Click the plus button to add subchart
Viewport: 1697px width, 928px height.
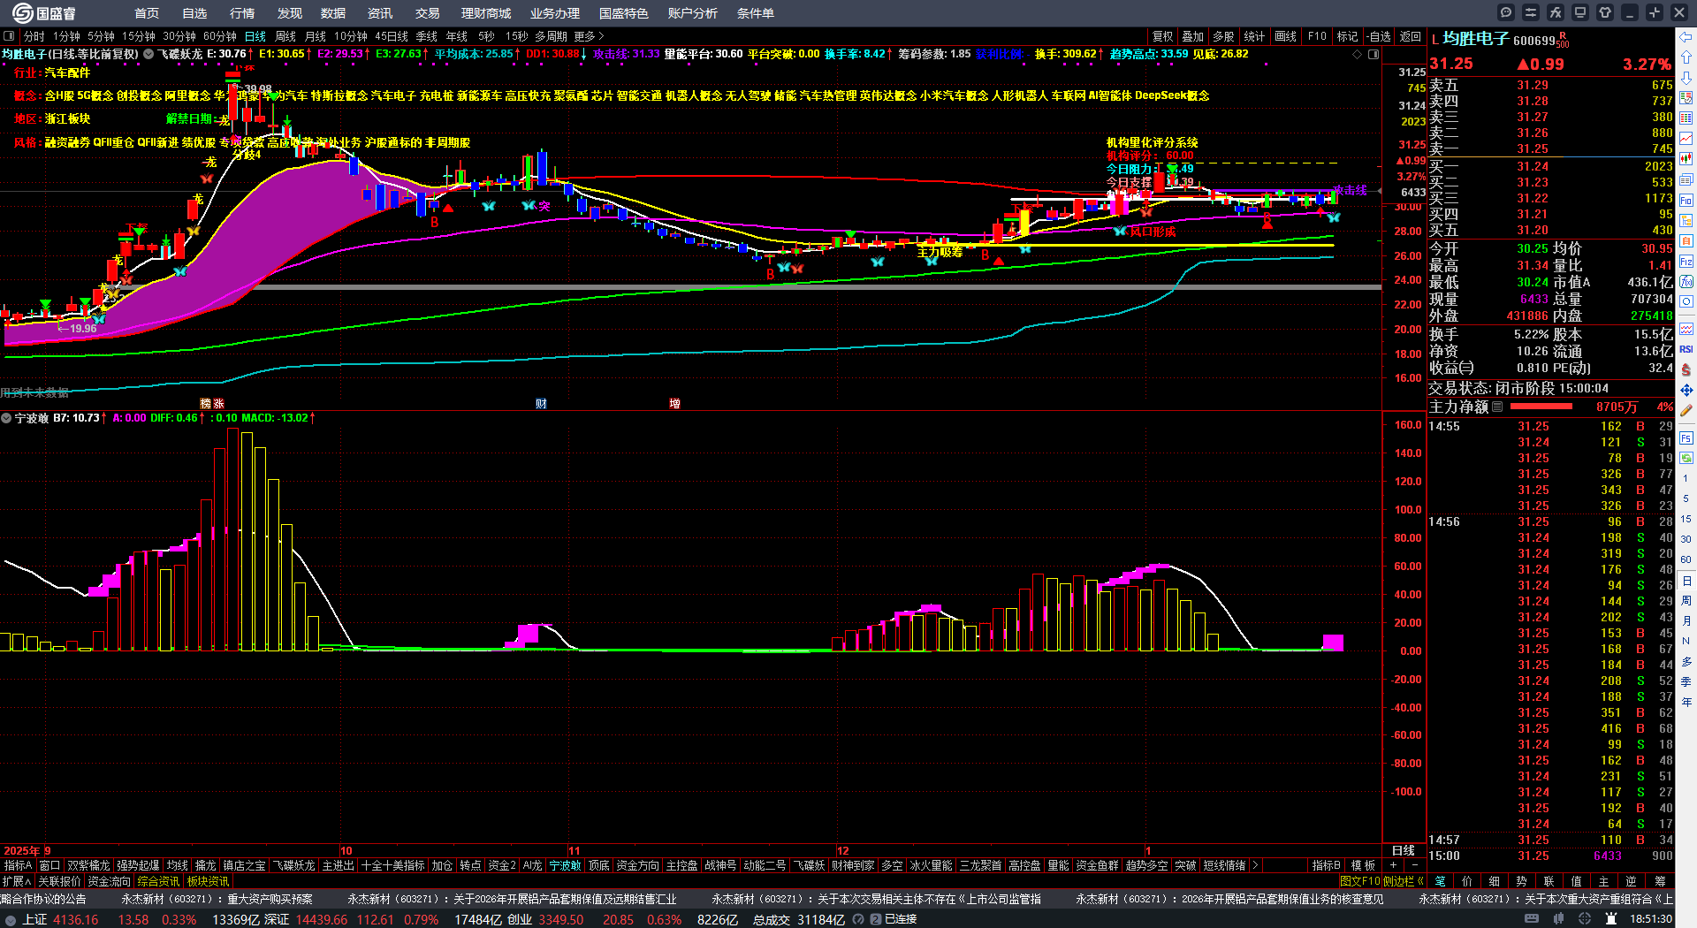click(1394, 865)
